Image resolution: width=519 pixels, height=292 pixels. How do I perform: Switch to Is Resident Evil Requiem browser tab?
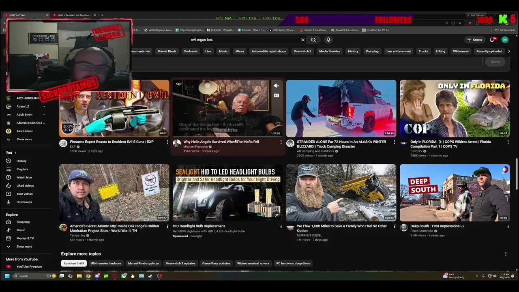point(73,15)
